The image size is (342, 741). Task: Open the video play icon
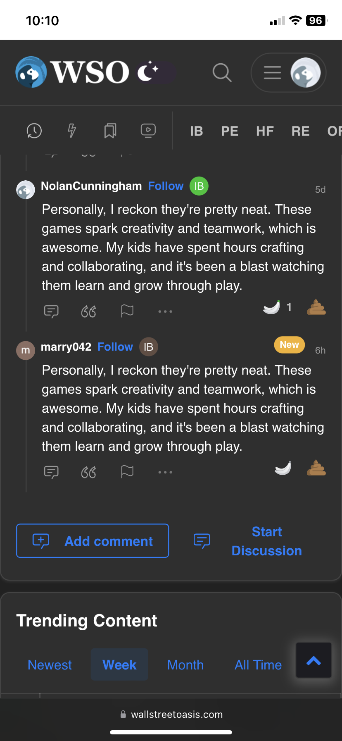pos(148,131)
